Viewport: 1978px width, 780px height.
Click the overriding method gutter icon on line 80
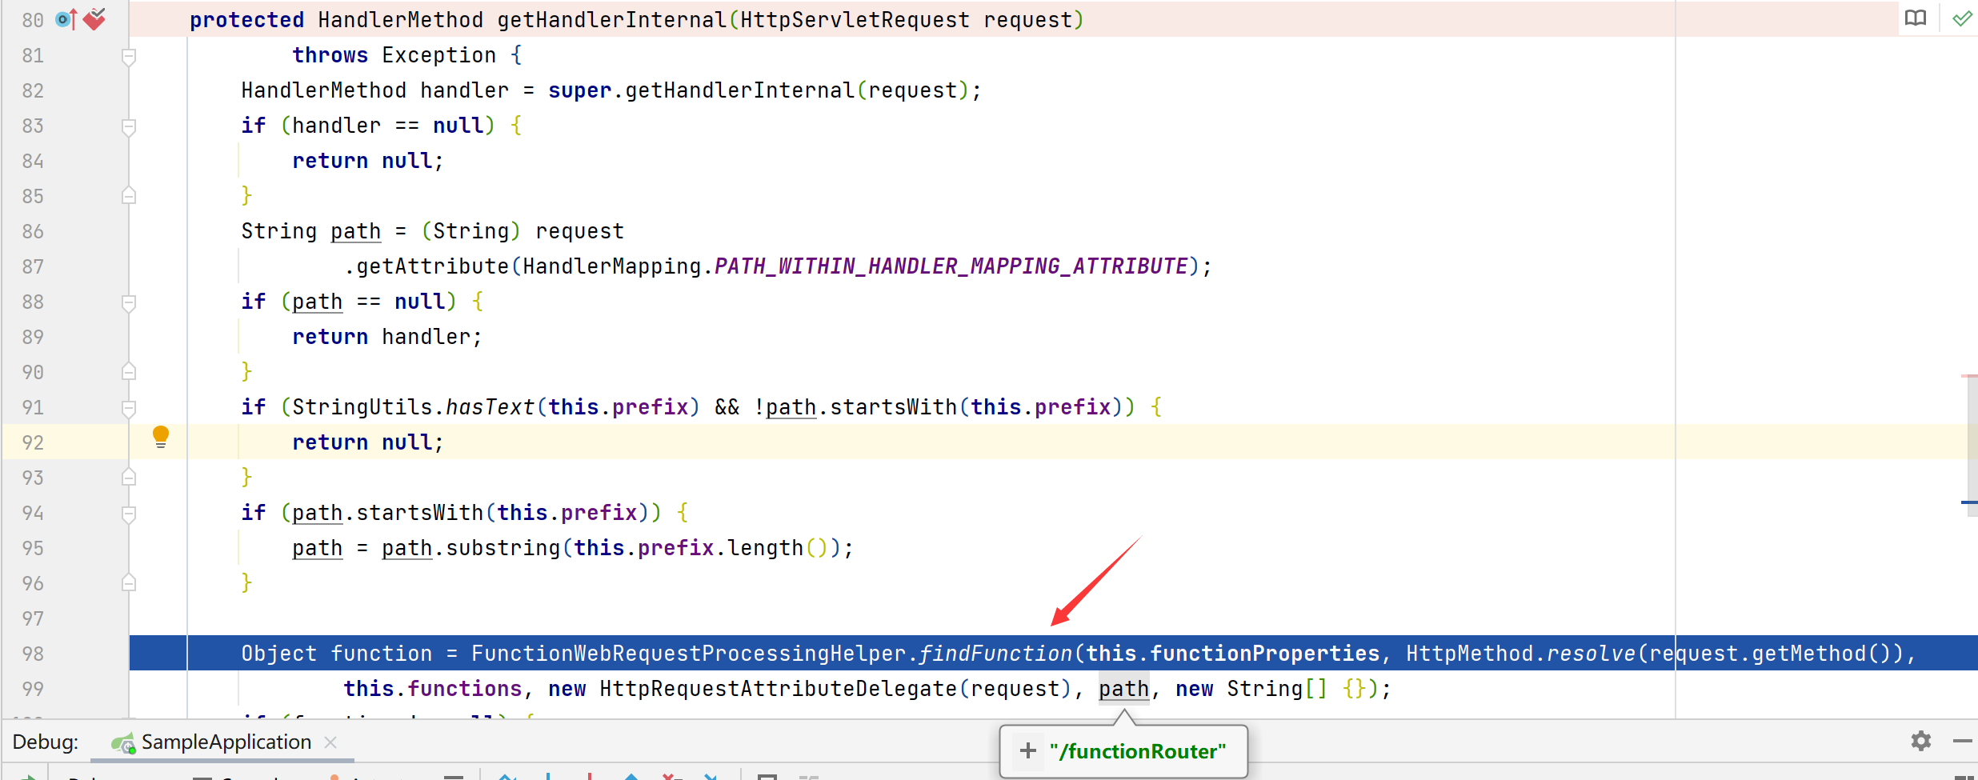pos(66,19)
